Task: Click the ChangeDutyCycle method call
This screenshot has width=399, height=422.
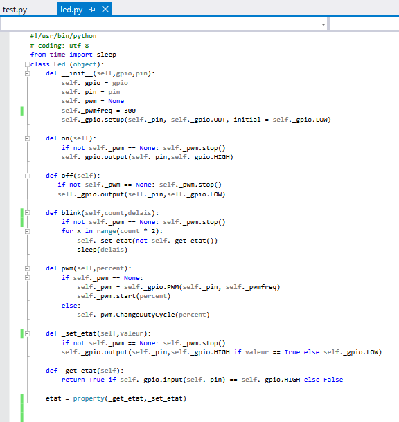Action: click(x=145, y=315)
